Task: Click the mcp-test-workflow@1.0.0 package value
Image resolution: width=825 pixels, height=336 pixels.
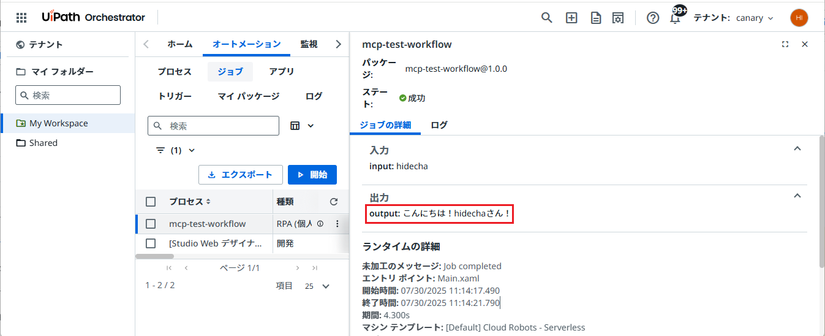Action: [x=456, y=69]
